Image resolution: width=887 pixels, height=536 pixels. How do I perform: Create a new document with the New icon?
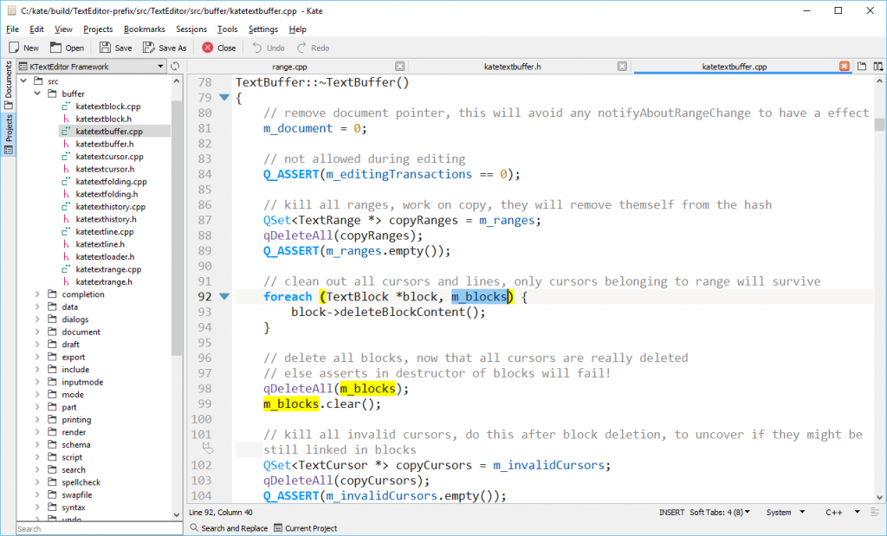23,48
